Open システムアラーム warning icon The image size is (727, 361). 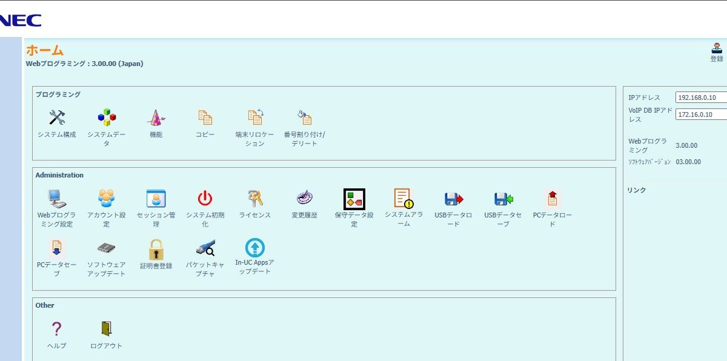coord(403,198)
